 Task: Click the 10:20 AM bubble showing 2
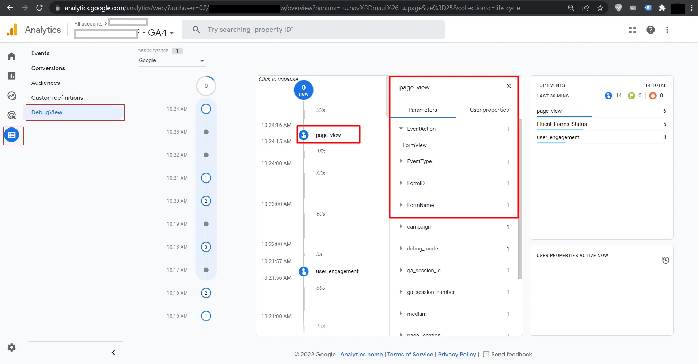[x=206, y=201]
